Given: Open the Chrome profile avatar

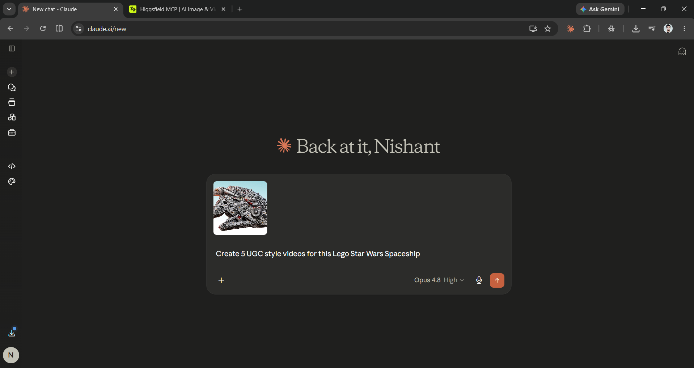Looking at the screenshot, I should pyautogui.click(x=668, y=29).
